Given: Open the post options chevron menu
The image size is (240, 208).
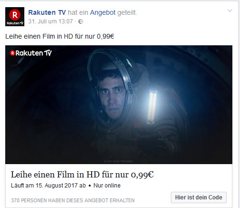Looking at the screenshot, I should (230, 10).
